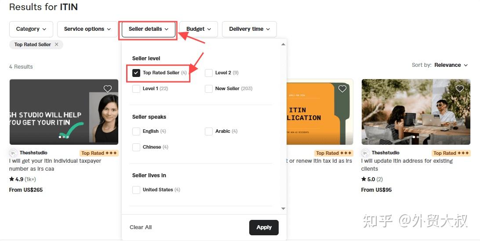480x241 pixels.
Task: Remove the Top Rated Seller filter chip
Action: click(x=57, y=44)
